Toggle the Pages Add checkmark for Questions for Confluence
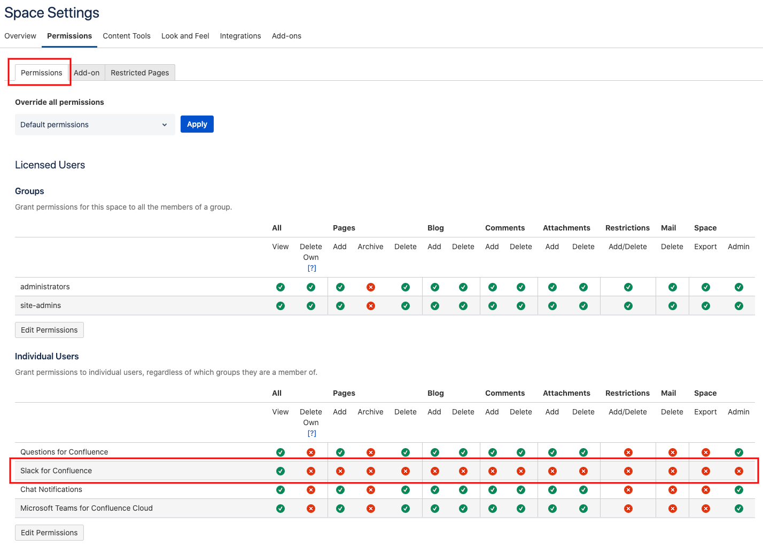This screenshot has width=763, height=546. [x=340, y=452]
